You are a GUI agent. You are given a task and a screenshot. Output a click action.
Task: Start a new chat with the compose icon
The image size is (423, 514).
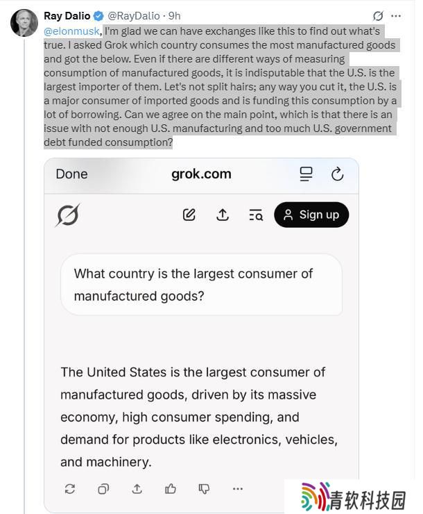[189, 215]
